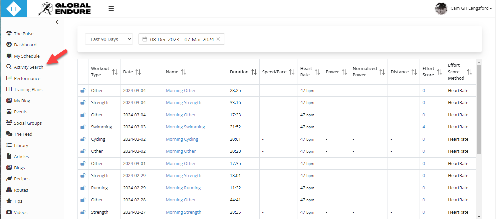Click the Performance chart icon
This screenshot has width=496, height=219.
[9, 78]
